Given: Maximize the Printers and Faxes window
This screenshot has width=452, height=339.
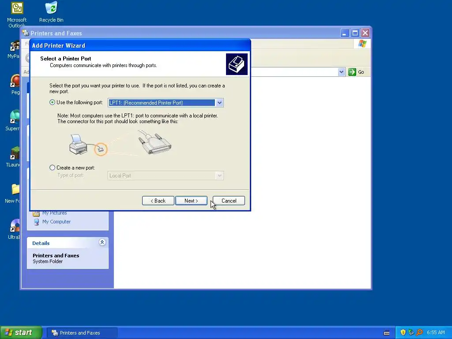Looking at the screenshot, I should 355,33.
